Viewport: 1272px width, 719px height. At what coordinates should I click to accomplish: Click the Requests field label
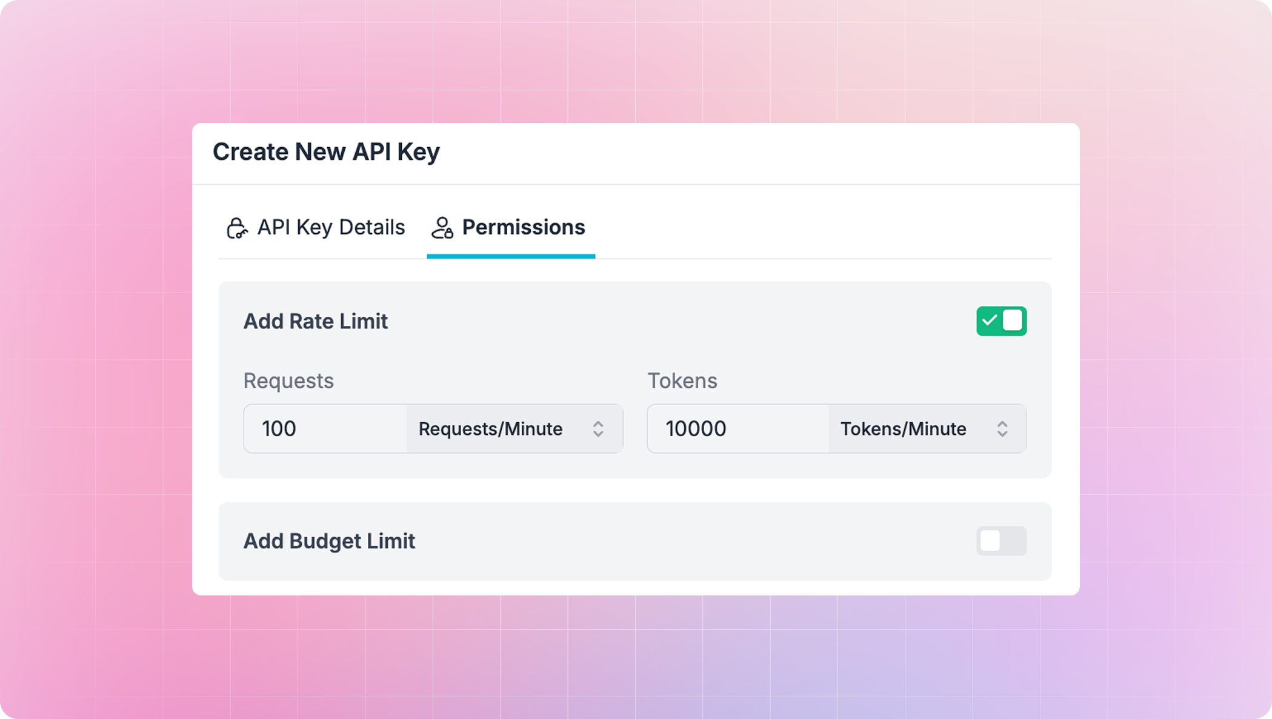(x=288, y=381)
